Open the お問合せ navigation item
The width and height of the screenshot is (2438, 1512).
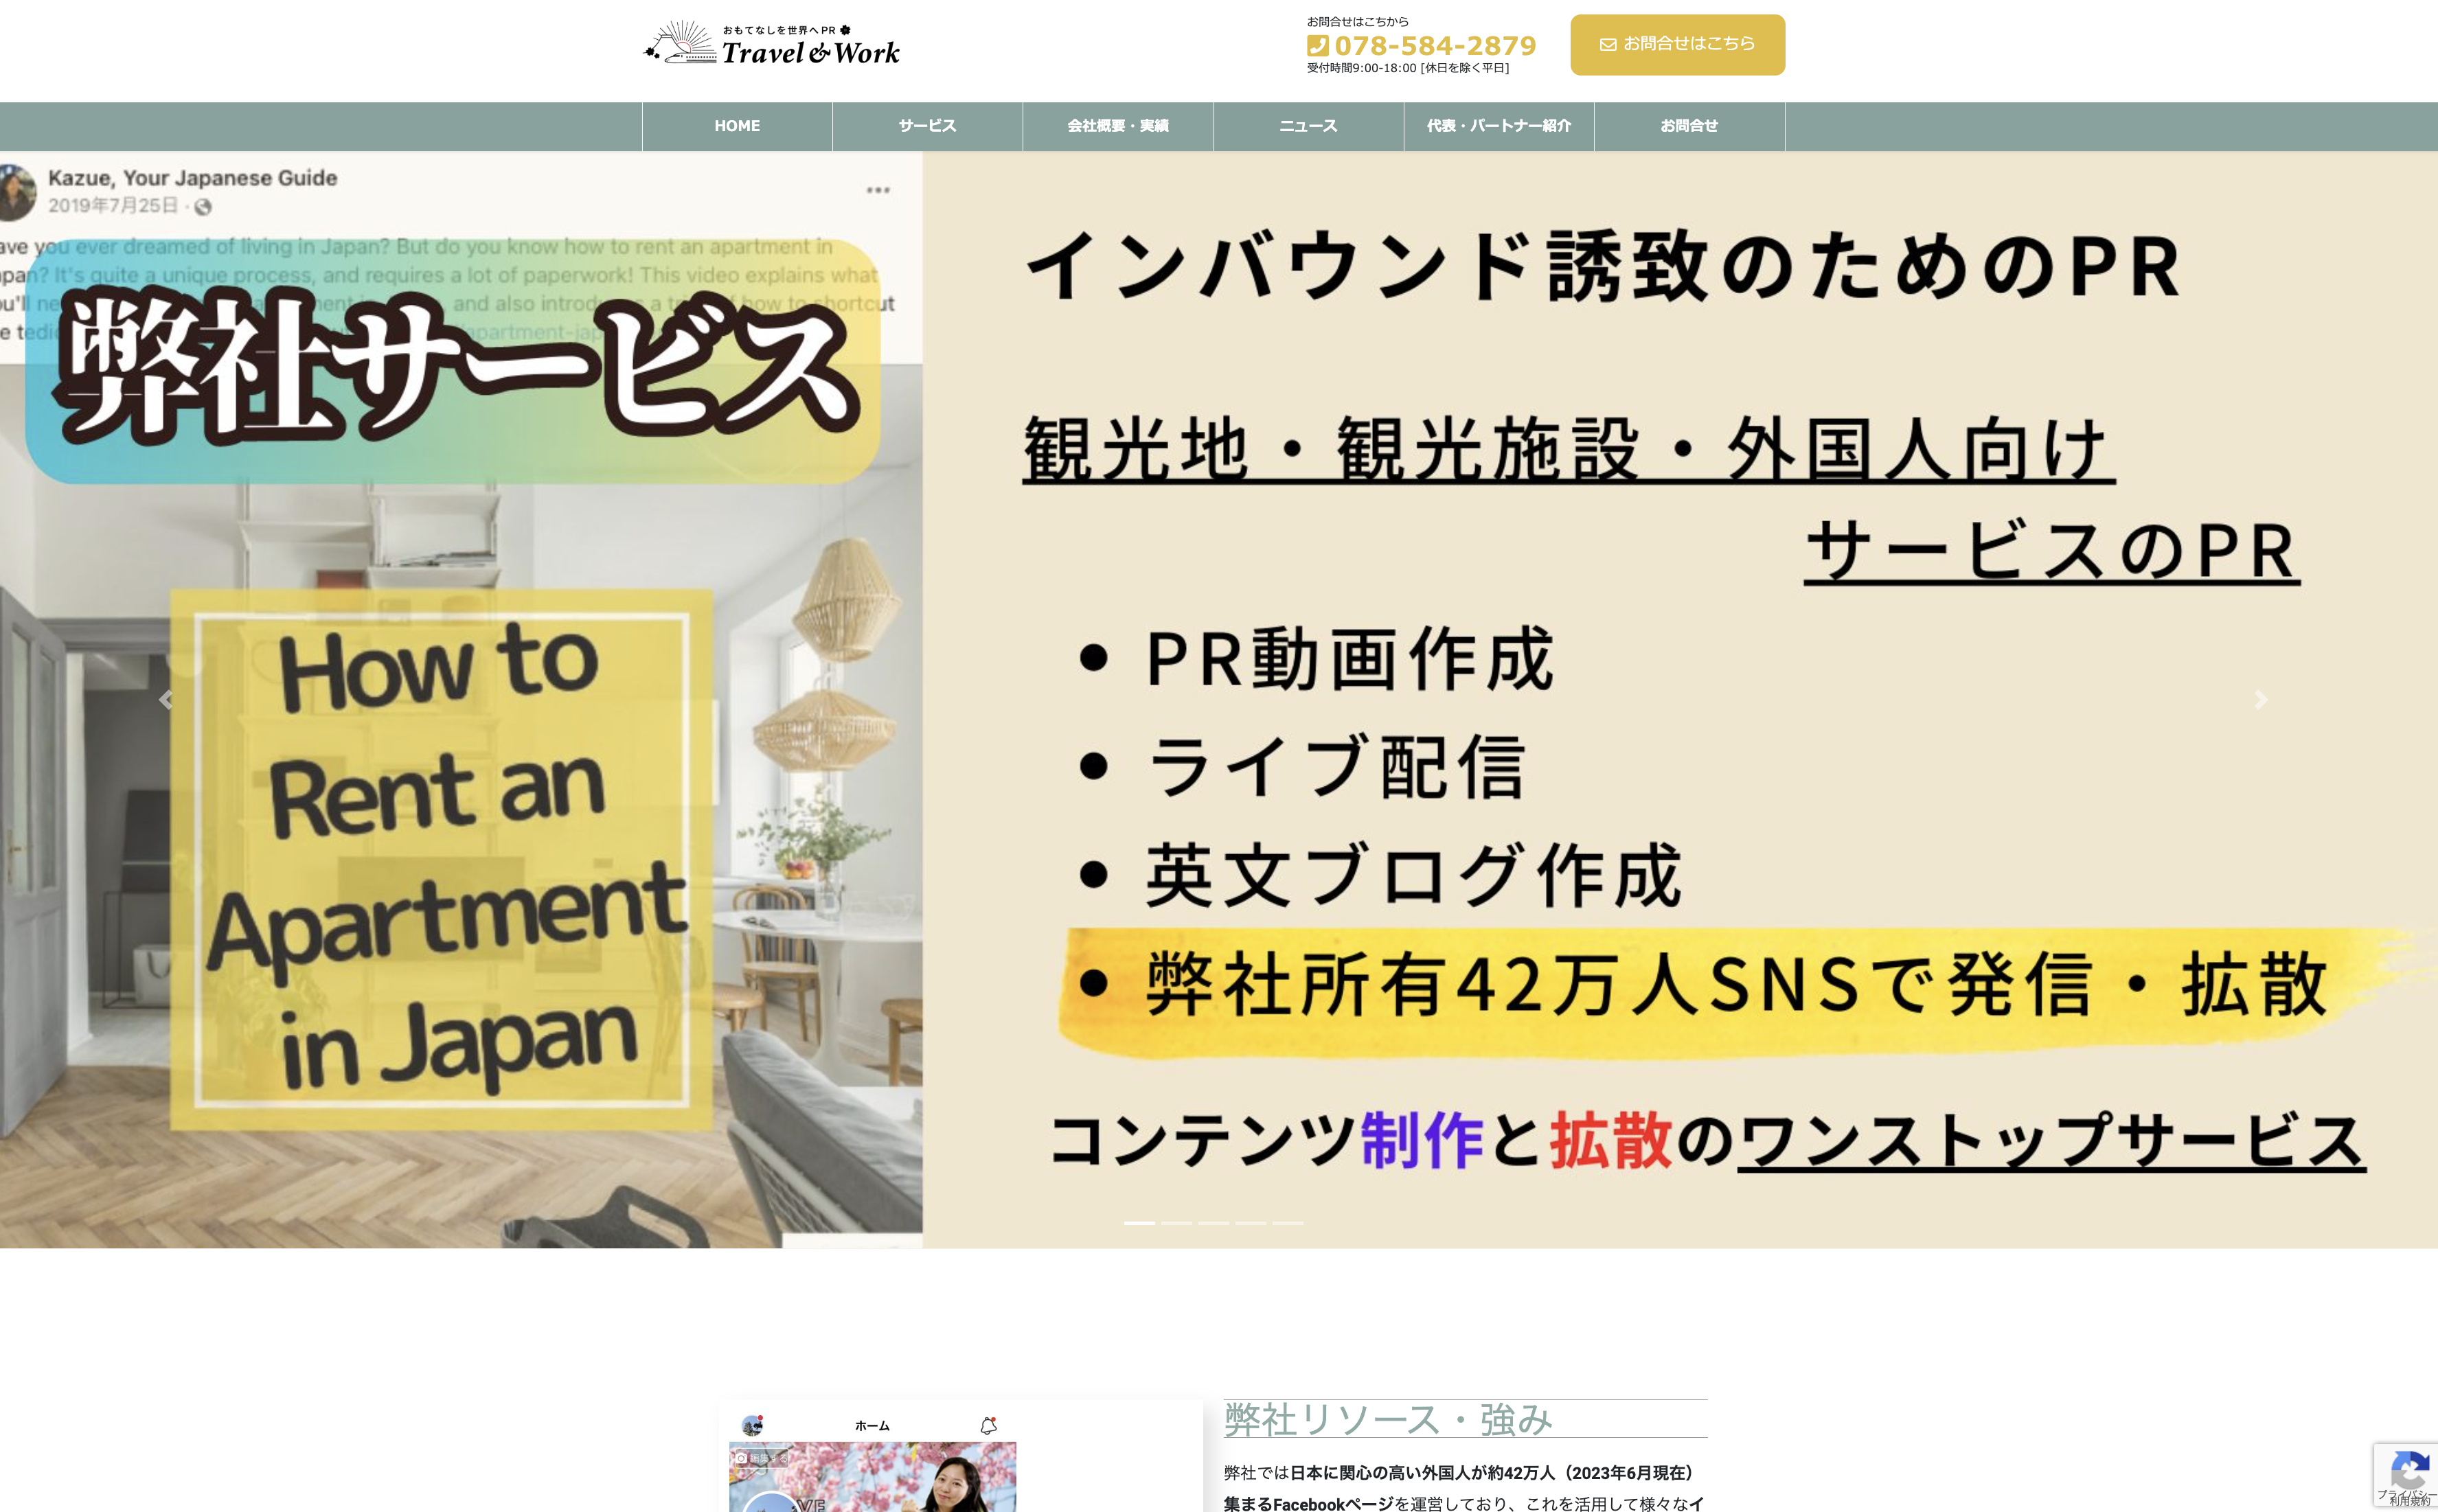1689,126
